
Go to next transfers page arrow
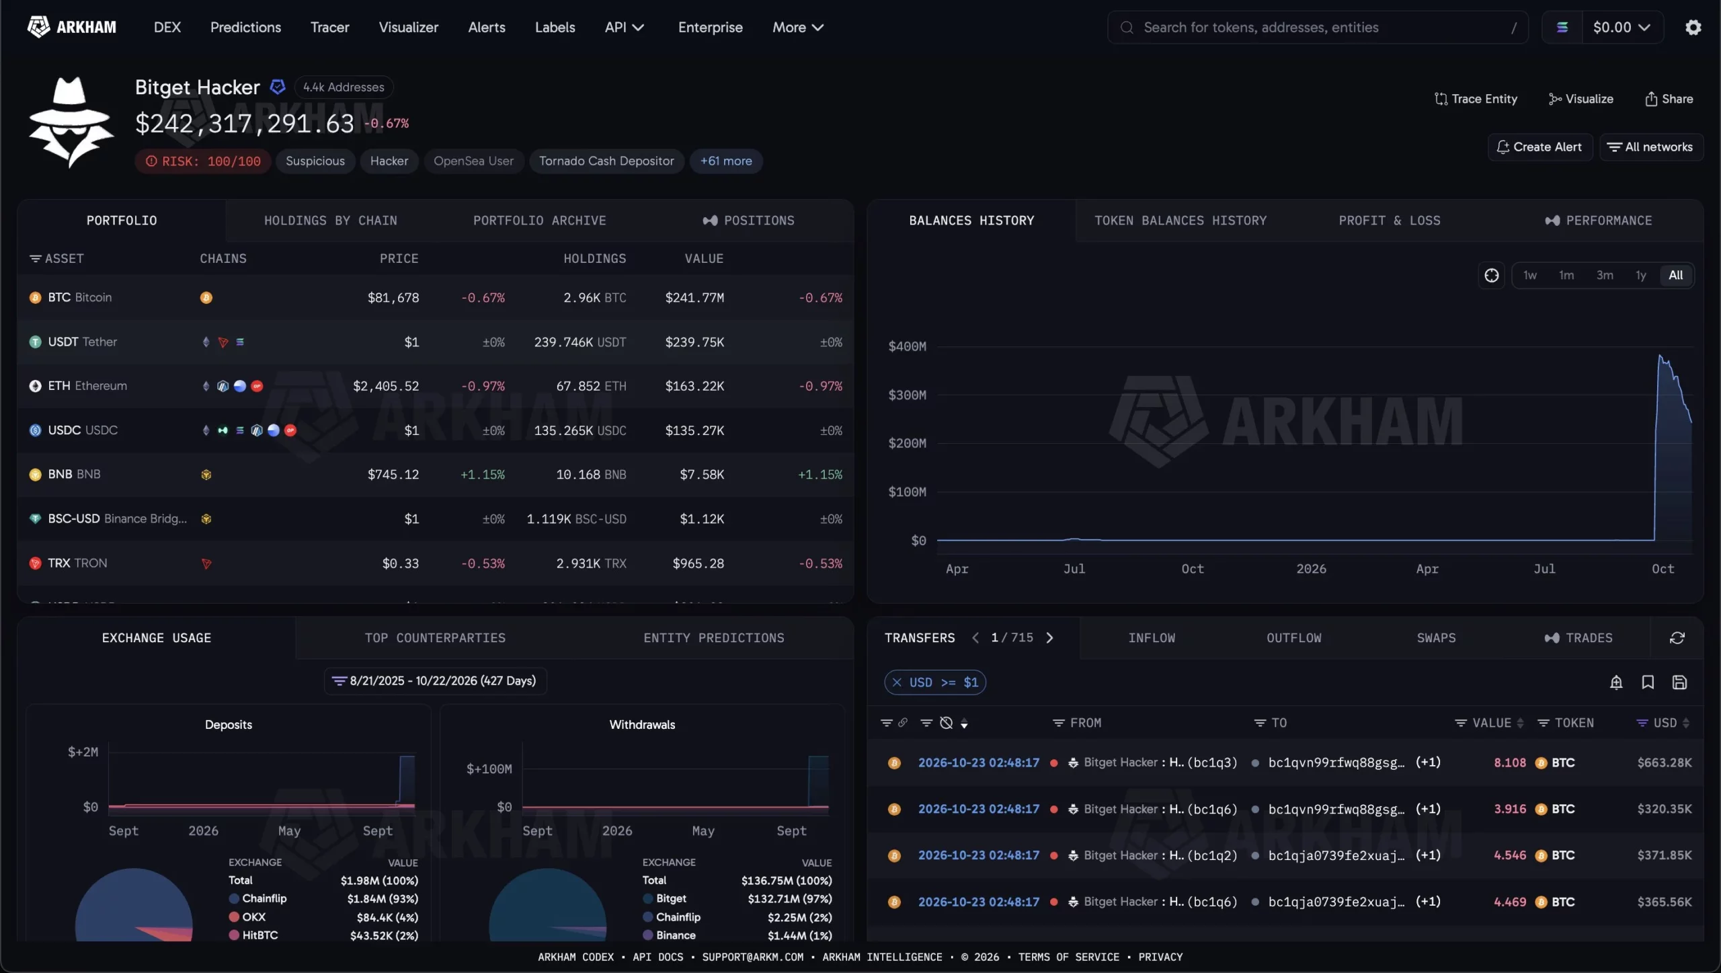[x=1049, y=637]
